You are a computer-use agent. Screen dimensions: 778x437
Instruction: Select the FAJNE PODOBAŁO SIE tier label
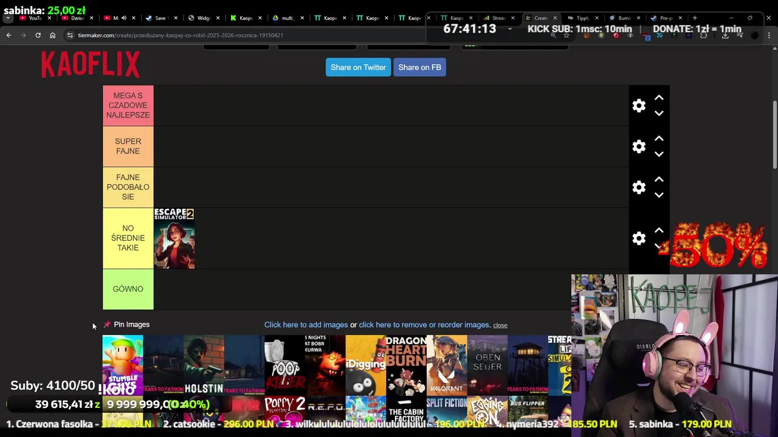pos(128,187)
